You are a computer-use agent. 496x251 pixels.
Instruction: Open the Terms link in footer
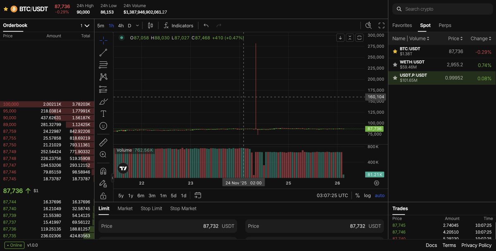449,245
